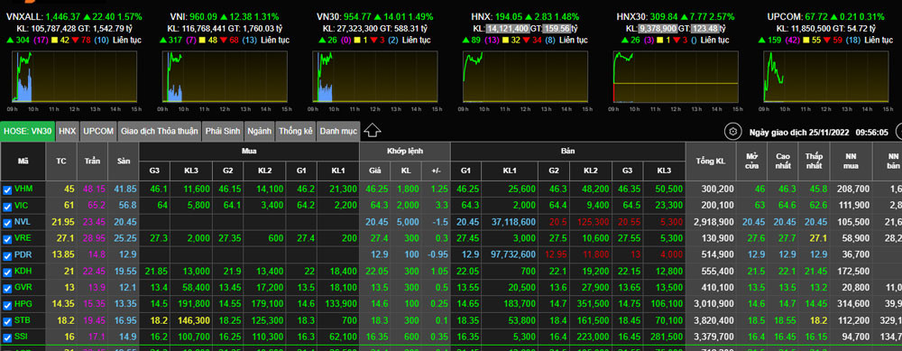Click VHM matched price 46.25

coord(376,189)
